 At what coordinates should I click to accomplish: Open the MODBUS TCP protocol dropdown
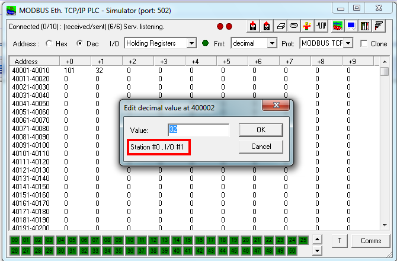tap(348, 43)
